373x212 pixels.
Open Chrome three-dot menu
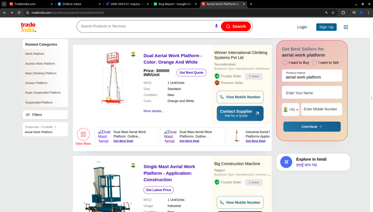[369, 13]
